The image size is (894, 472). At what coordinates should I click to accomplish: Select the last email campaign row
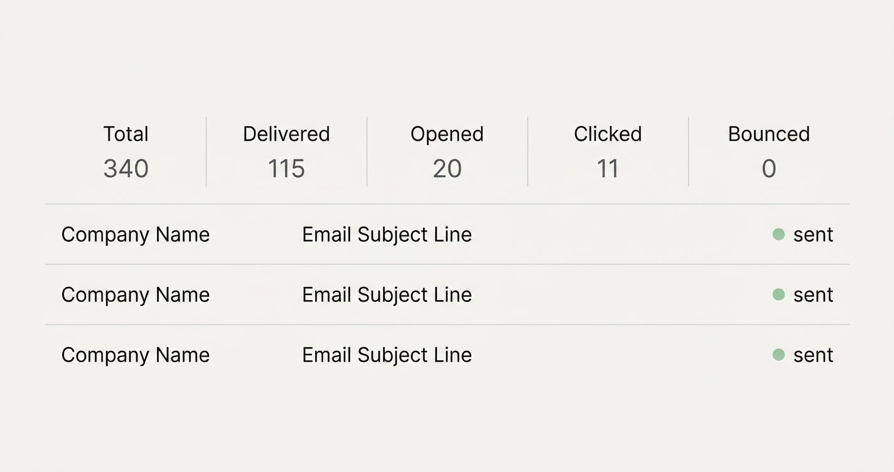point(447,354)
